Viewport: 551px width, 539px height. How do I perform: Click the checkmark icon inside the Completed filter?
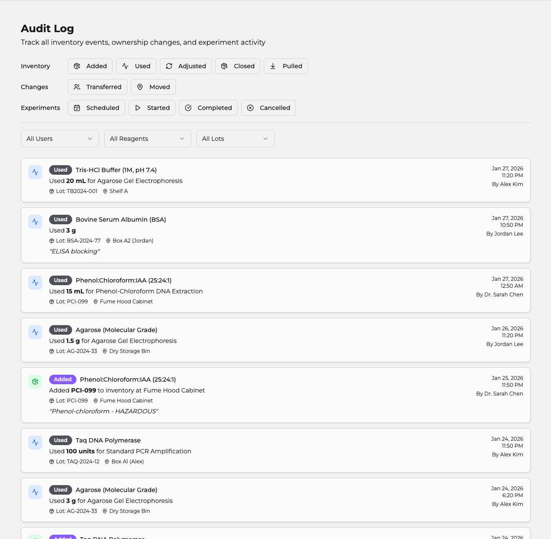188,108
